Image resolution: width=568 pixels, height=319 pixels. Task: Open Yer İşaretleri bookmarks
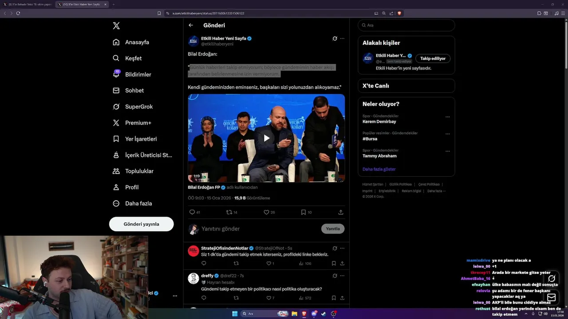pyautogui.click(x=134, y=139)
